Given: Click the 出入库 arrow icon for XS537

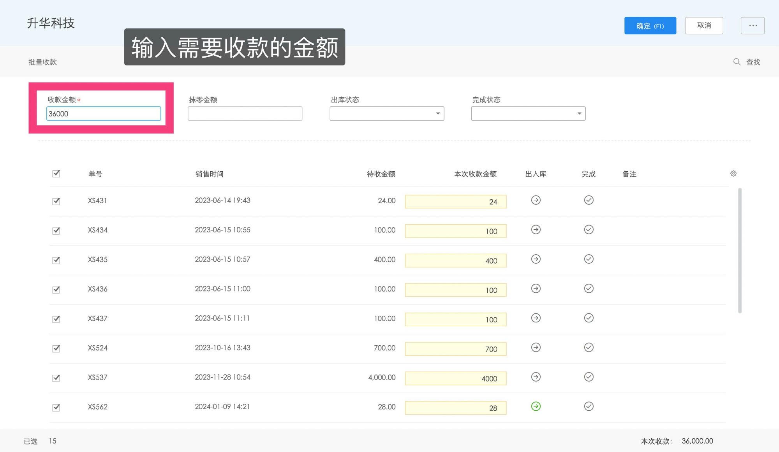Looking at the screenshot, I should click(536, 376).
